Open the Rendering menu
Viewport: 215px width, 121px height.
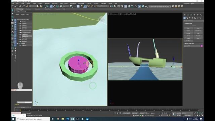73,3
